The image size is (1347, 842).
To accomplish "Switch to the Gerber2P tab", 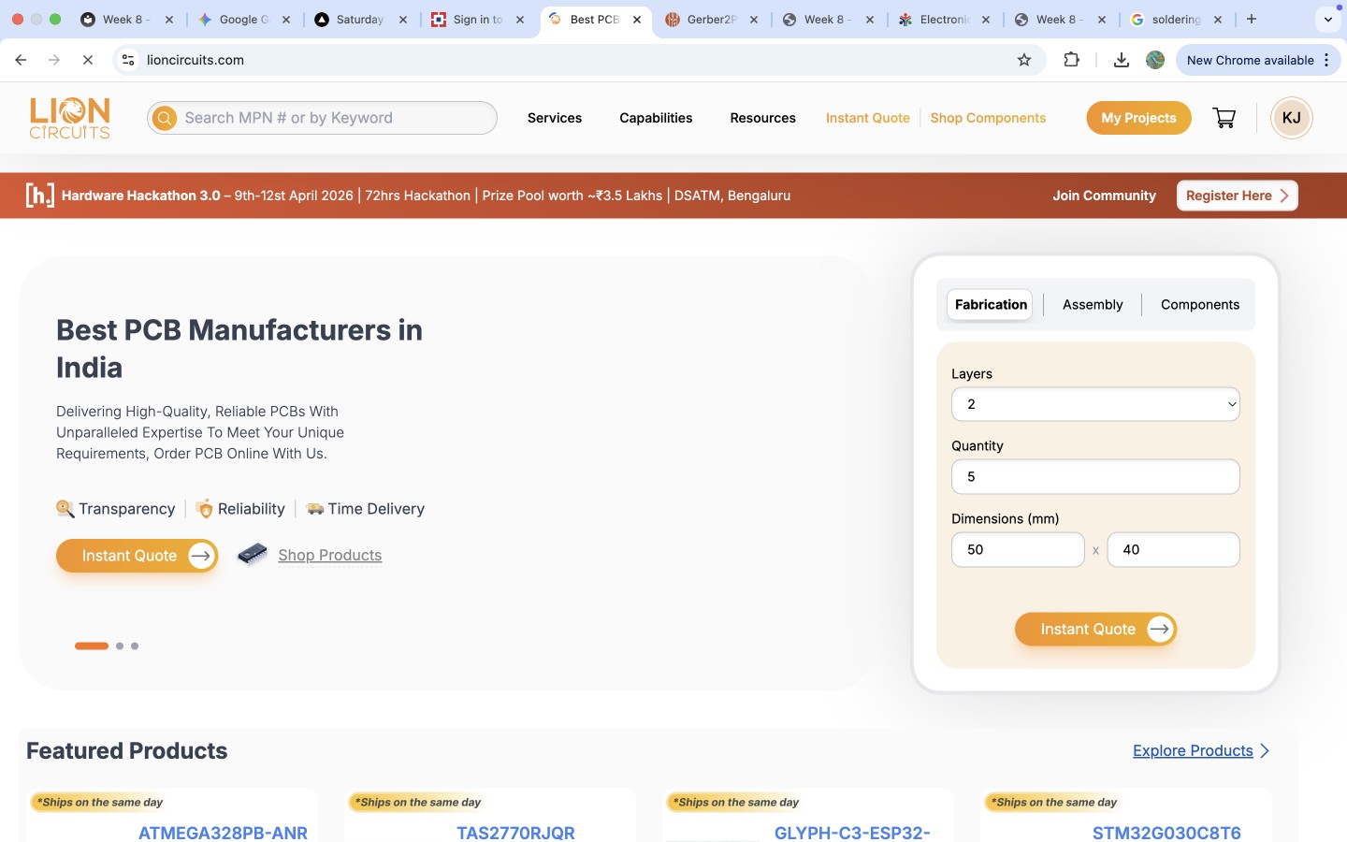I will click(712, 20).
